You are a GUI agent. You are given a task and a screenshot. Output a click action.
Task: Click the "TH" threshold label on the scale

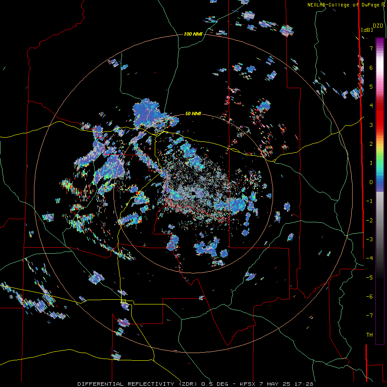pyautogui.click(x=369, y=335)
